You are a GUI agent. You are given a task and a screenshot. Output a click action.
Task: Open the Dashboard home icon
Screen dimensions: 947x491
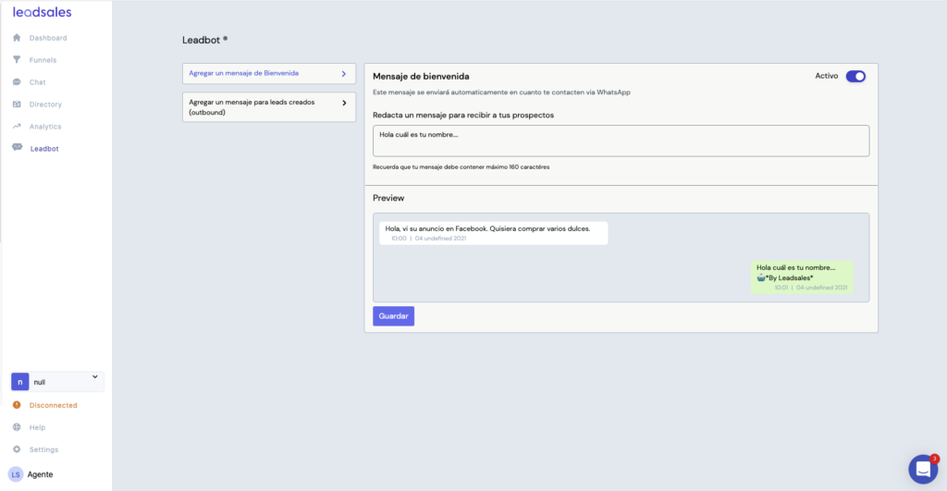coord(17,37)
